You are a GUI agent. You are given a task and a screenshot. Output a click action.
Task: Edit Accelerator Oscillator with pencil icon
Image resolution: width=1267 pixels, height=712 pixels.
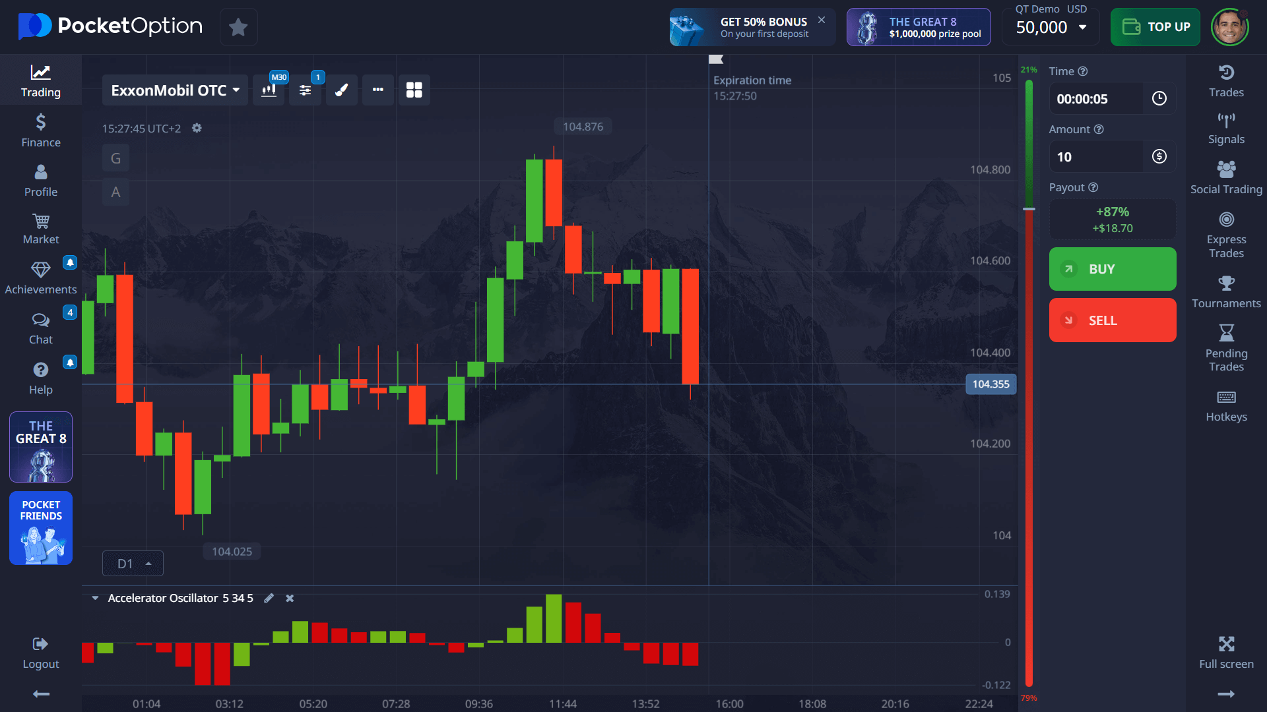[x=269, y=598]
